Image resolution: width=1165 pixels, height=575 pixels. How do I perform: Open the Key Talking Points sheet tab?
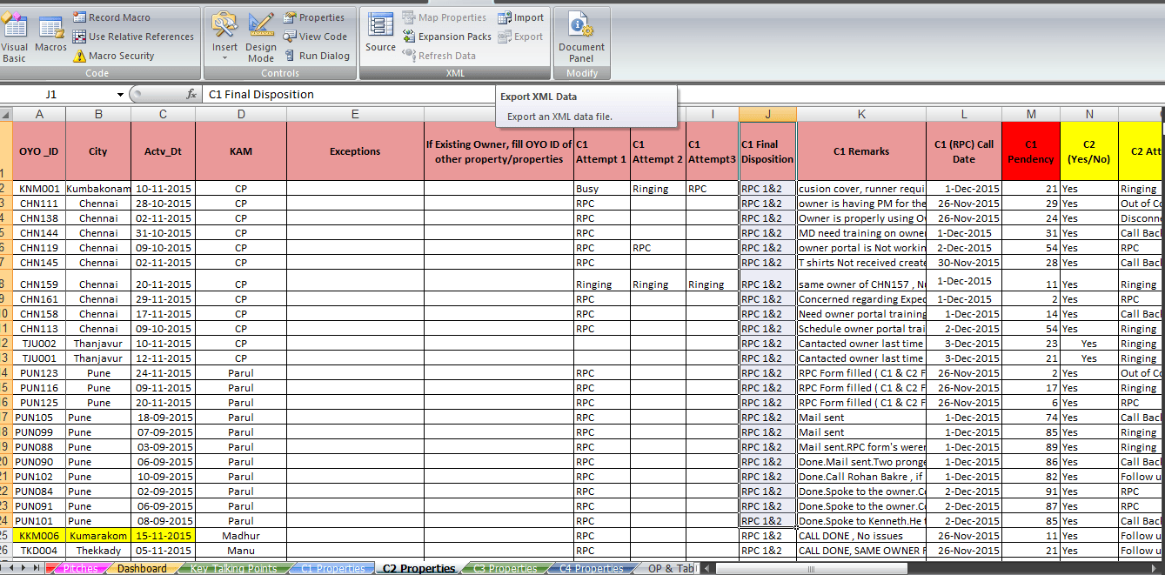coord(234,568)
